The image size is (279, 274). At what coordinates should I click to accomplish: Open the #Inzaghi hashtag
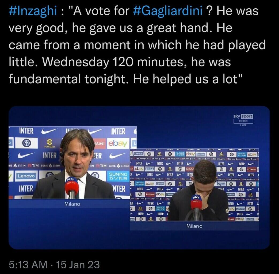pyautogui.click(x=33, y=11)
